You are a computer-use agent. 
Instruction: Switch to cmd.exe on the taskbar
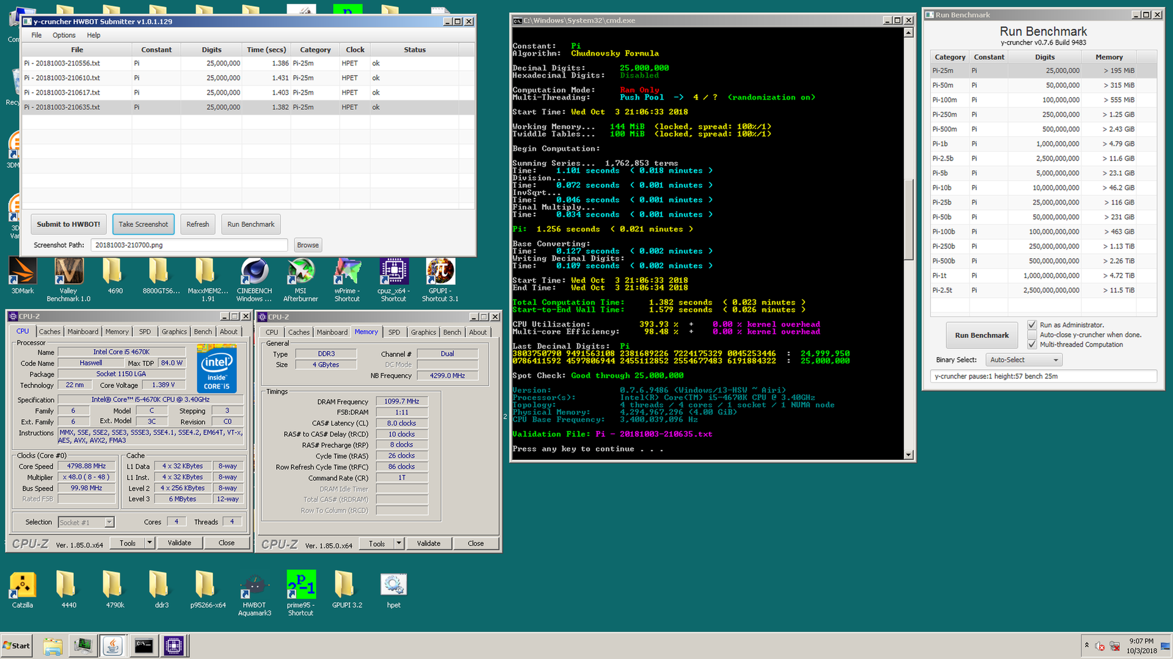coord(144,646)
